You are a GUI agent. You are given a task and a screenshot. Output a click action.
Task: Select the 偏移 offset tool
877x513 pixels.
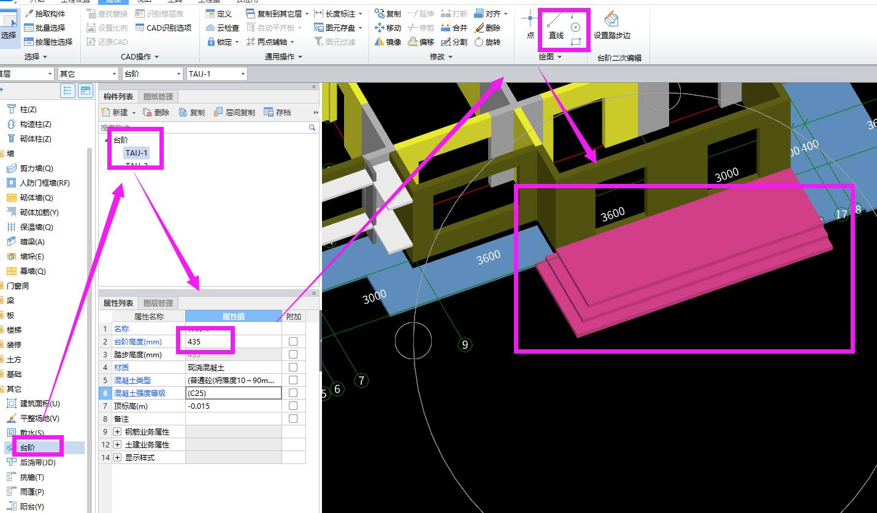(421, 42)
